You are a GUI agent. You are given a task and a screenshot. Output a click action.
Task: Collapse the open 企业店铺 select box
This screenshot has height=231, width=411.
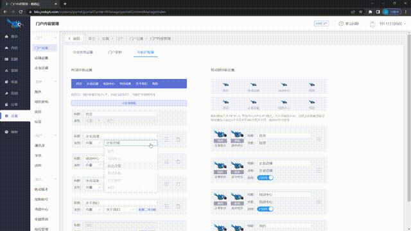click(131, 143)
